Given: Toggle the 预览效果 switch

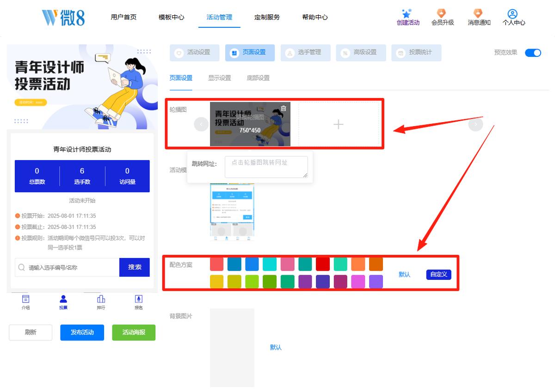Looking at the screenshot, I should tap(533, 53).
